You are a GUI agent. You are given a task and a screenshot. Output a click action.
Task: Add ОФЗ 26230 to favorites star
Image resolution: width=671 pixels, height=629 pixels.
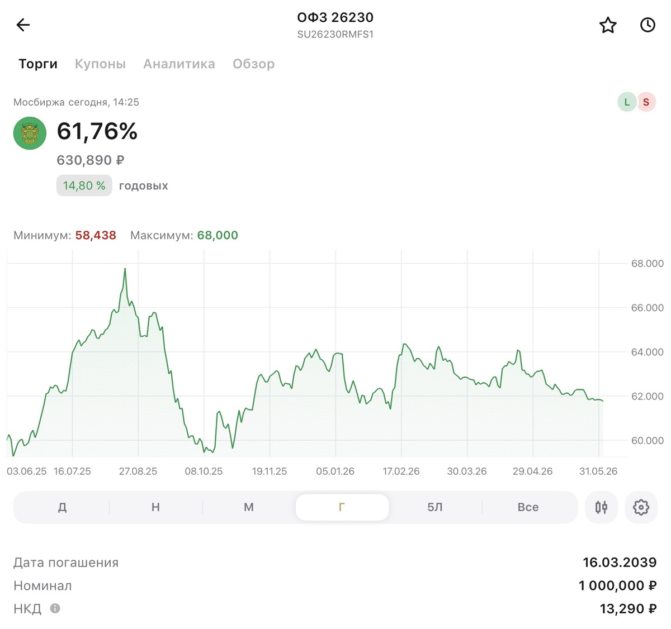[608, 25]
